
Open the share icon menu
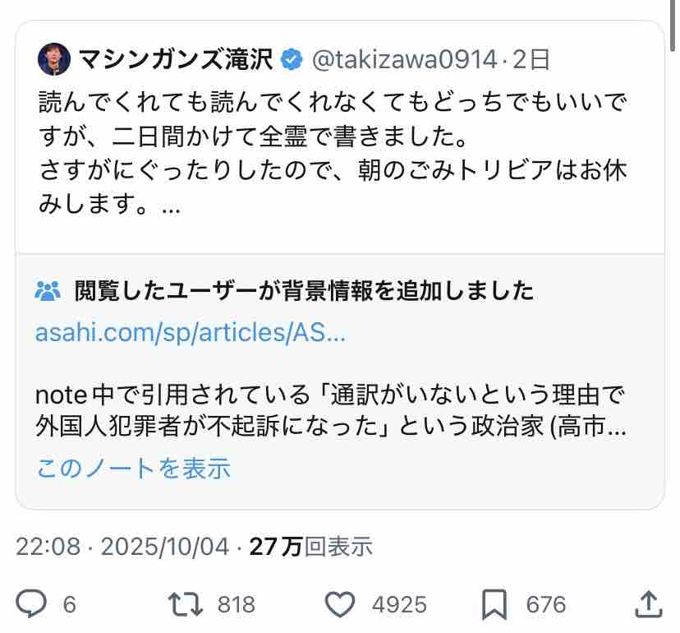649,604
